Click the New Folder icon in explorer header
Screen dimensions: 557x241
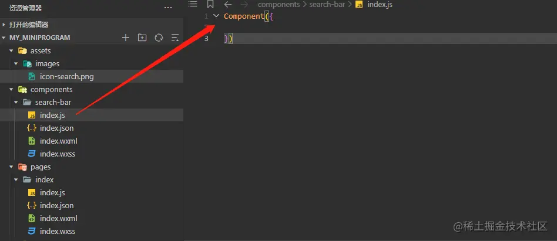pos(142,38)
